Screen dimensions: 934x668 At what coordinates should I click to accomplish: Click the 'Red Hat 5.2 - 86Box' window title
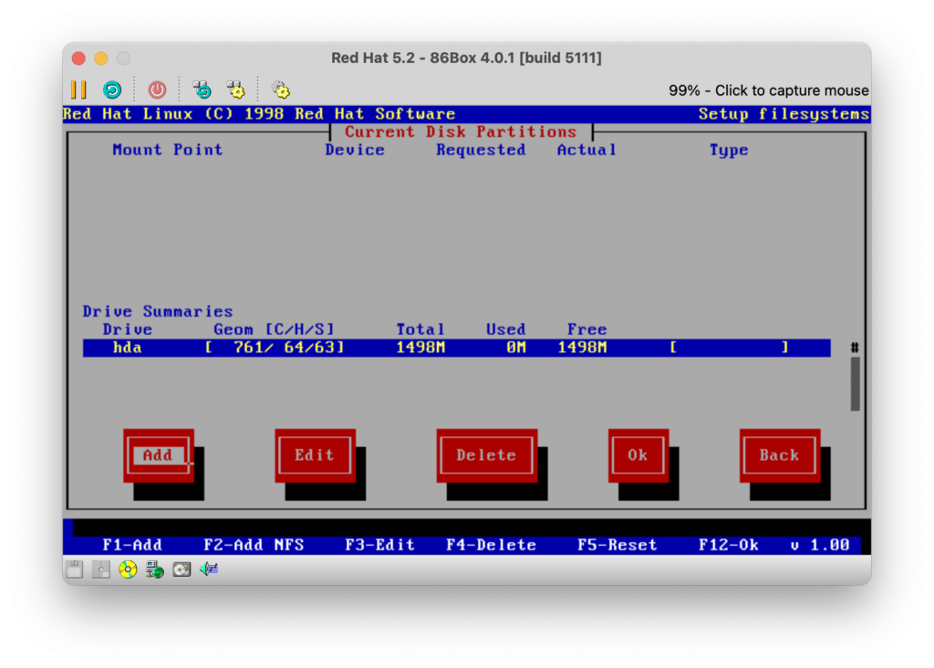click(466, 57)
